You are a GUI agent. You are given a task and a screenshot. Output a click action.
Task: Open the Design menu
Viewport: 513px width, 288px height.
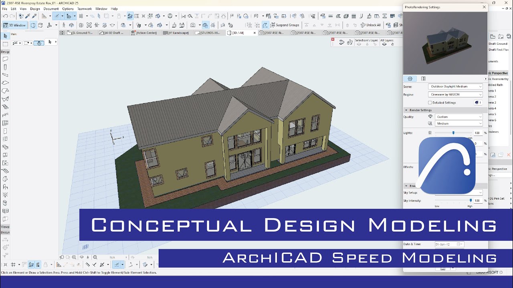pos(35,9)
